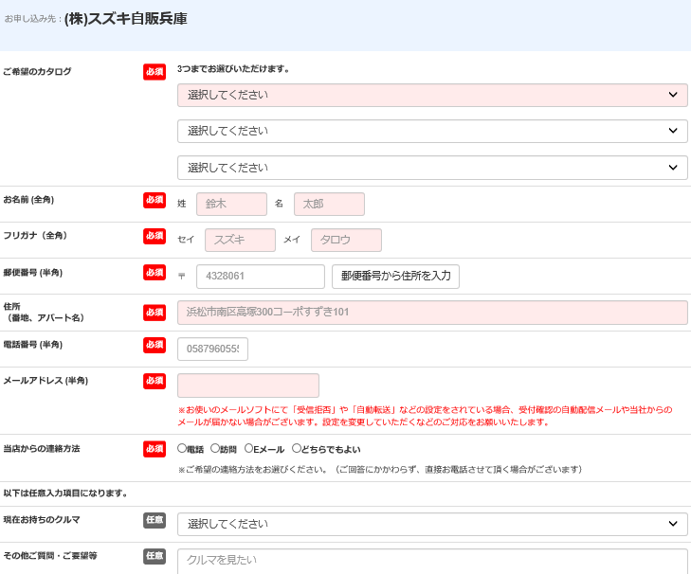
Task: Click the 必須 badge beside 郵便番号
Action: coord(155,272)
